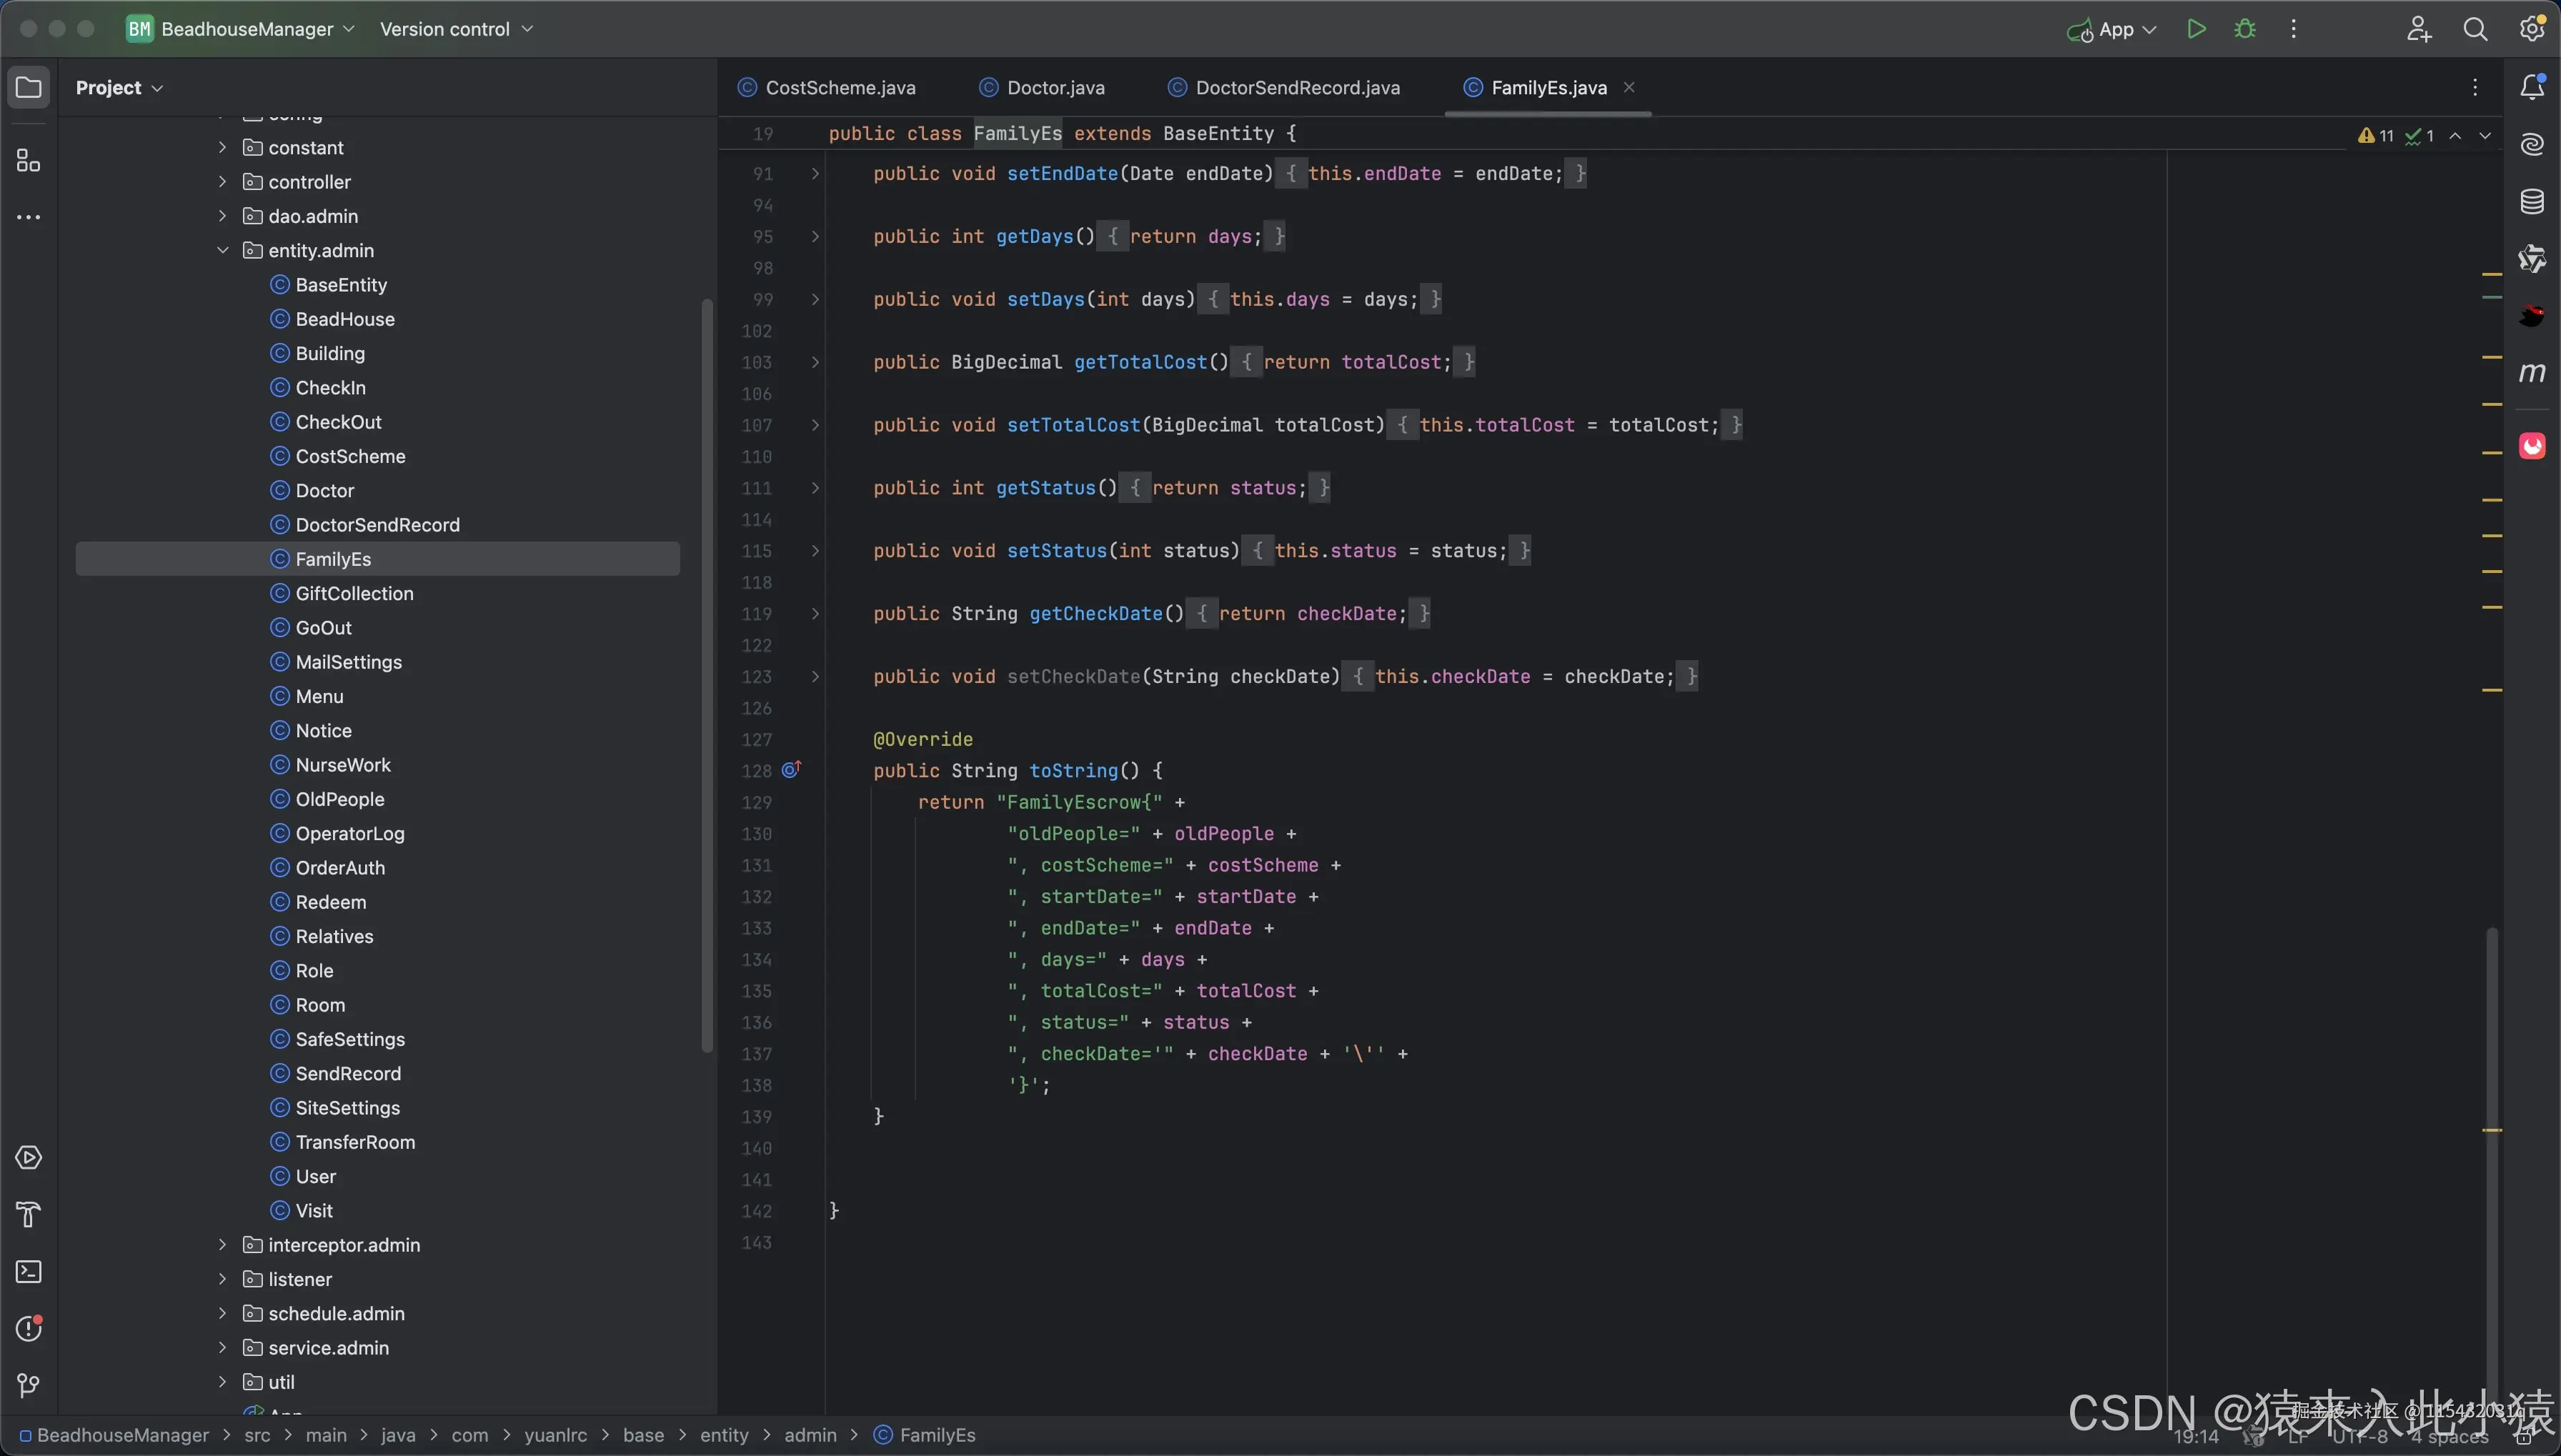Open the Terminal tool window
Viewport: 2561px width, 1456px height.
point(28,1272)
